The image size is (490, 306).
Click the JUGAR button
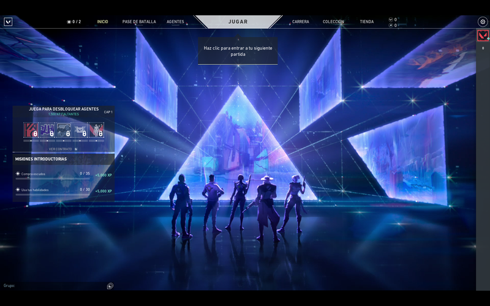point(238,22)
